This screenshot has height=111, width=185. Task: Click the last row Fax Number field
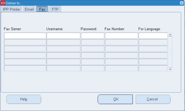(x=121, y=68)
